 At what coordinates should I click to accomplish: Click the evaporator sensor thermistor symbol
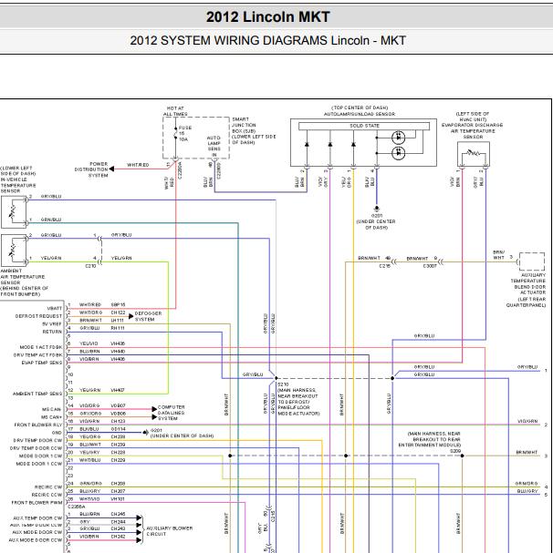click(x=473, y=154)
